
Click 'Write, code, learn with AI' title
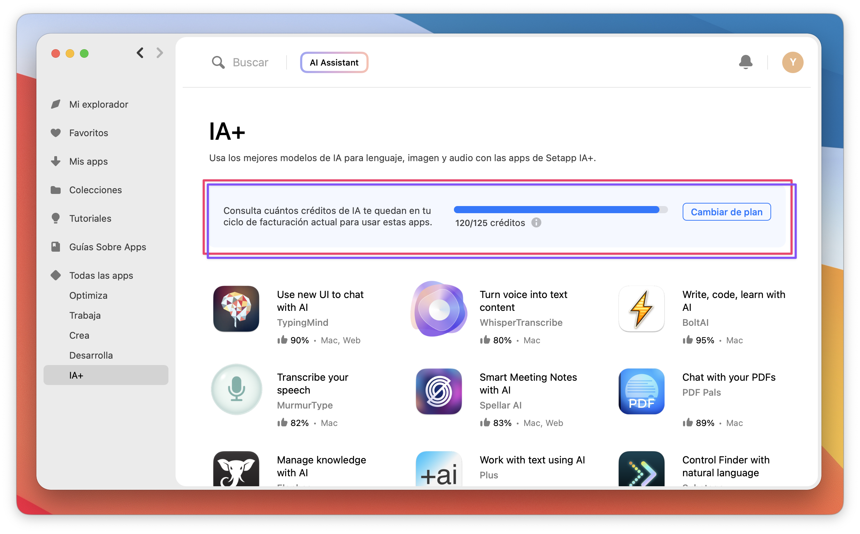click(x=734, y=301)
